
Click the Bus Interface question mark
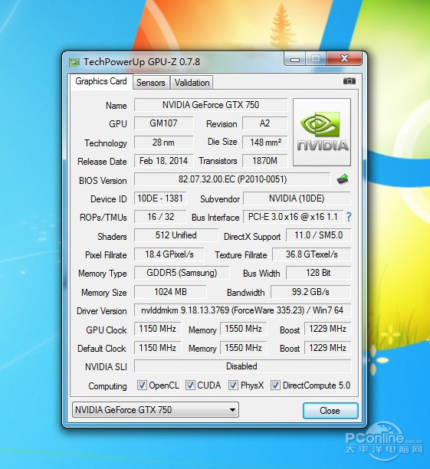349,217
